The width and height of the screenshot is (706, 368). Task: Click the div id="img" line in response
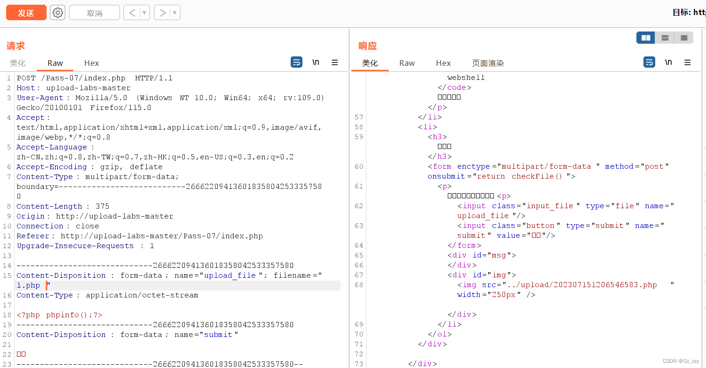tap(482, 275)
